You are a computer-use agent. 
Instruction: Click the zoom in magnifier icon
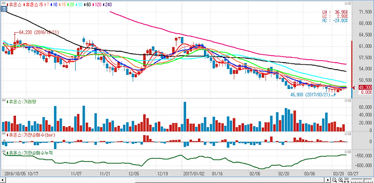tap(341, 180)
